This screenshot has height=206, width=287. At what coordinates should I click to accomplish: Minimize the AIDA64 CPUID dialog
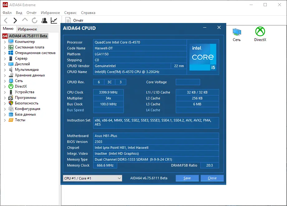pos(205,28)
